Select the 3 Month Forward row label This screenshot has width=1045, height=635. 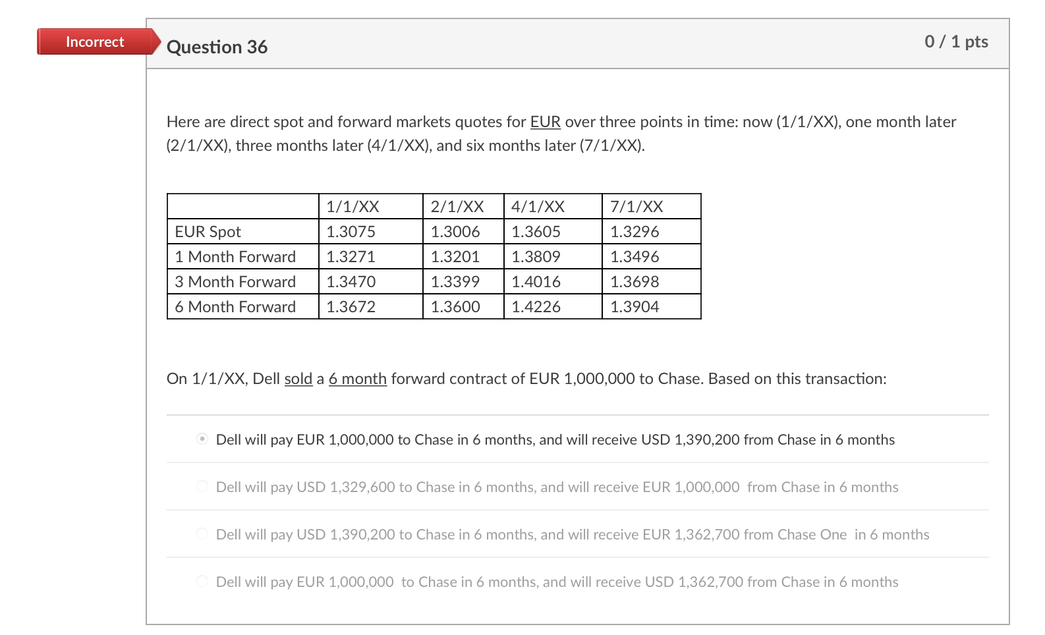click(235, 281)
